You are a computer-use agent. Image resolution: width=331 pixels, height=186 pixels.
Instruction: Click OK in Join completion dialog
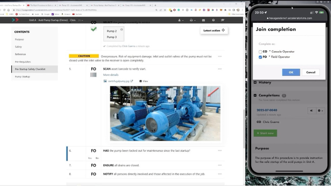tap(291, 72)
